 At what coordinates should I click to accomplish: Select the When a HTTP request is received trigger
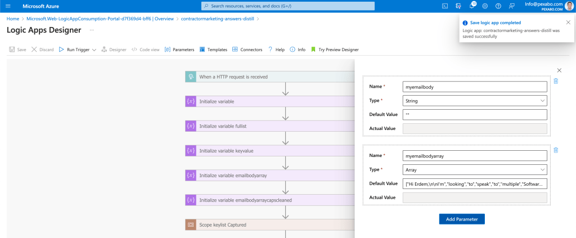click(270, 77)
